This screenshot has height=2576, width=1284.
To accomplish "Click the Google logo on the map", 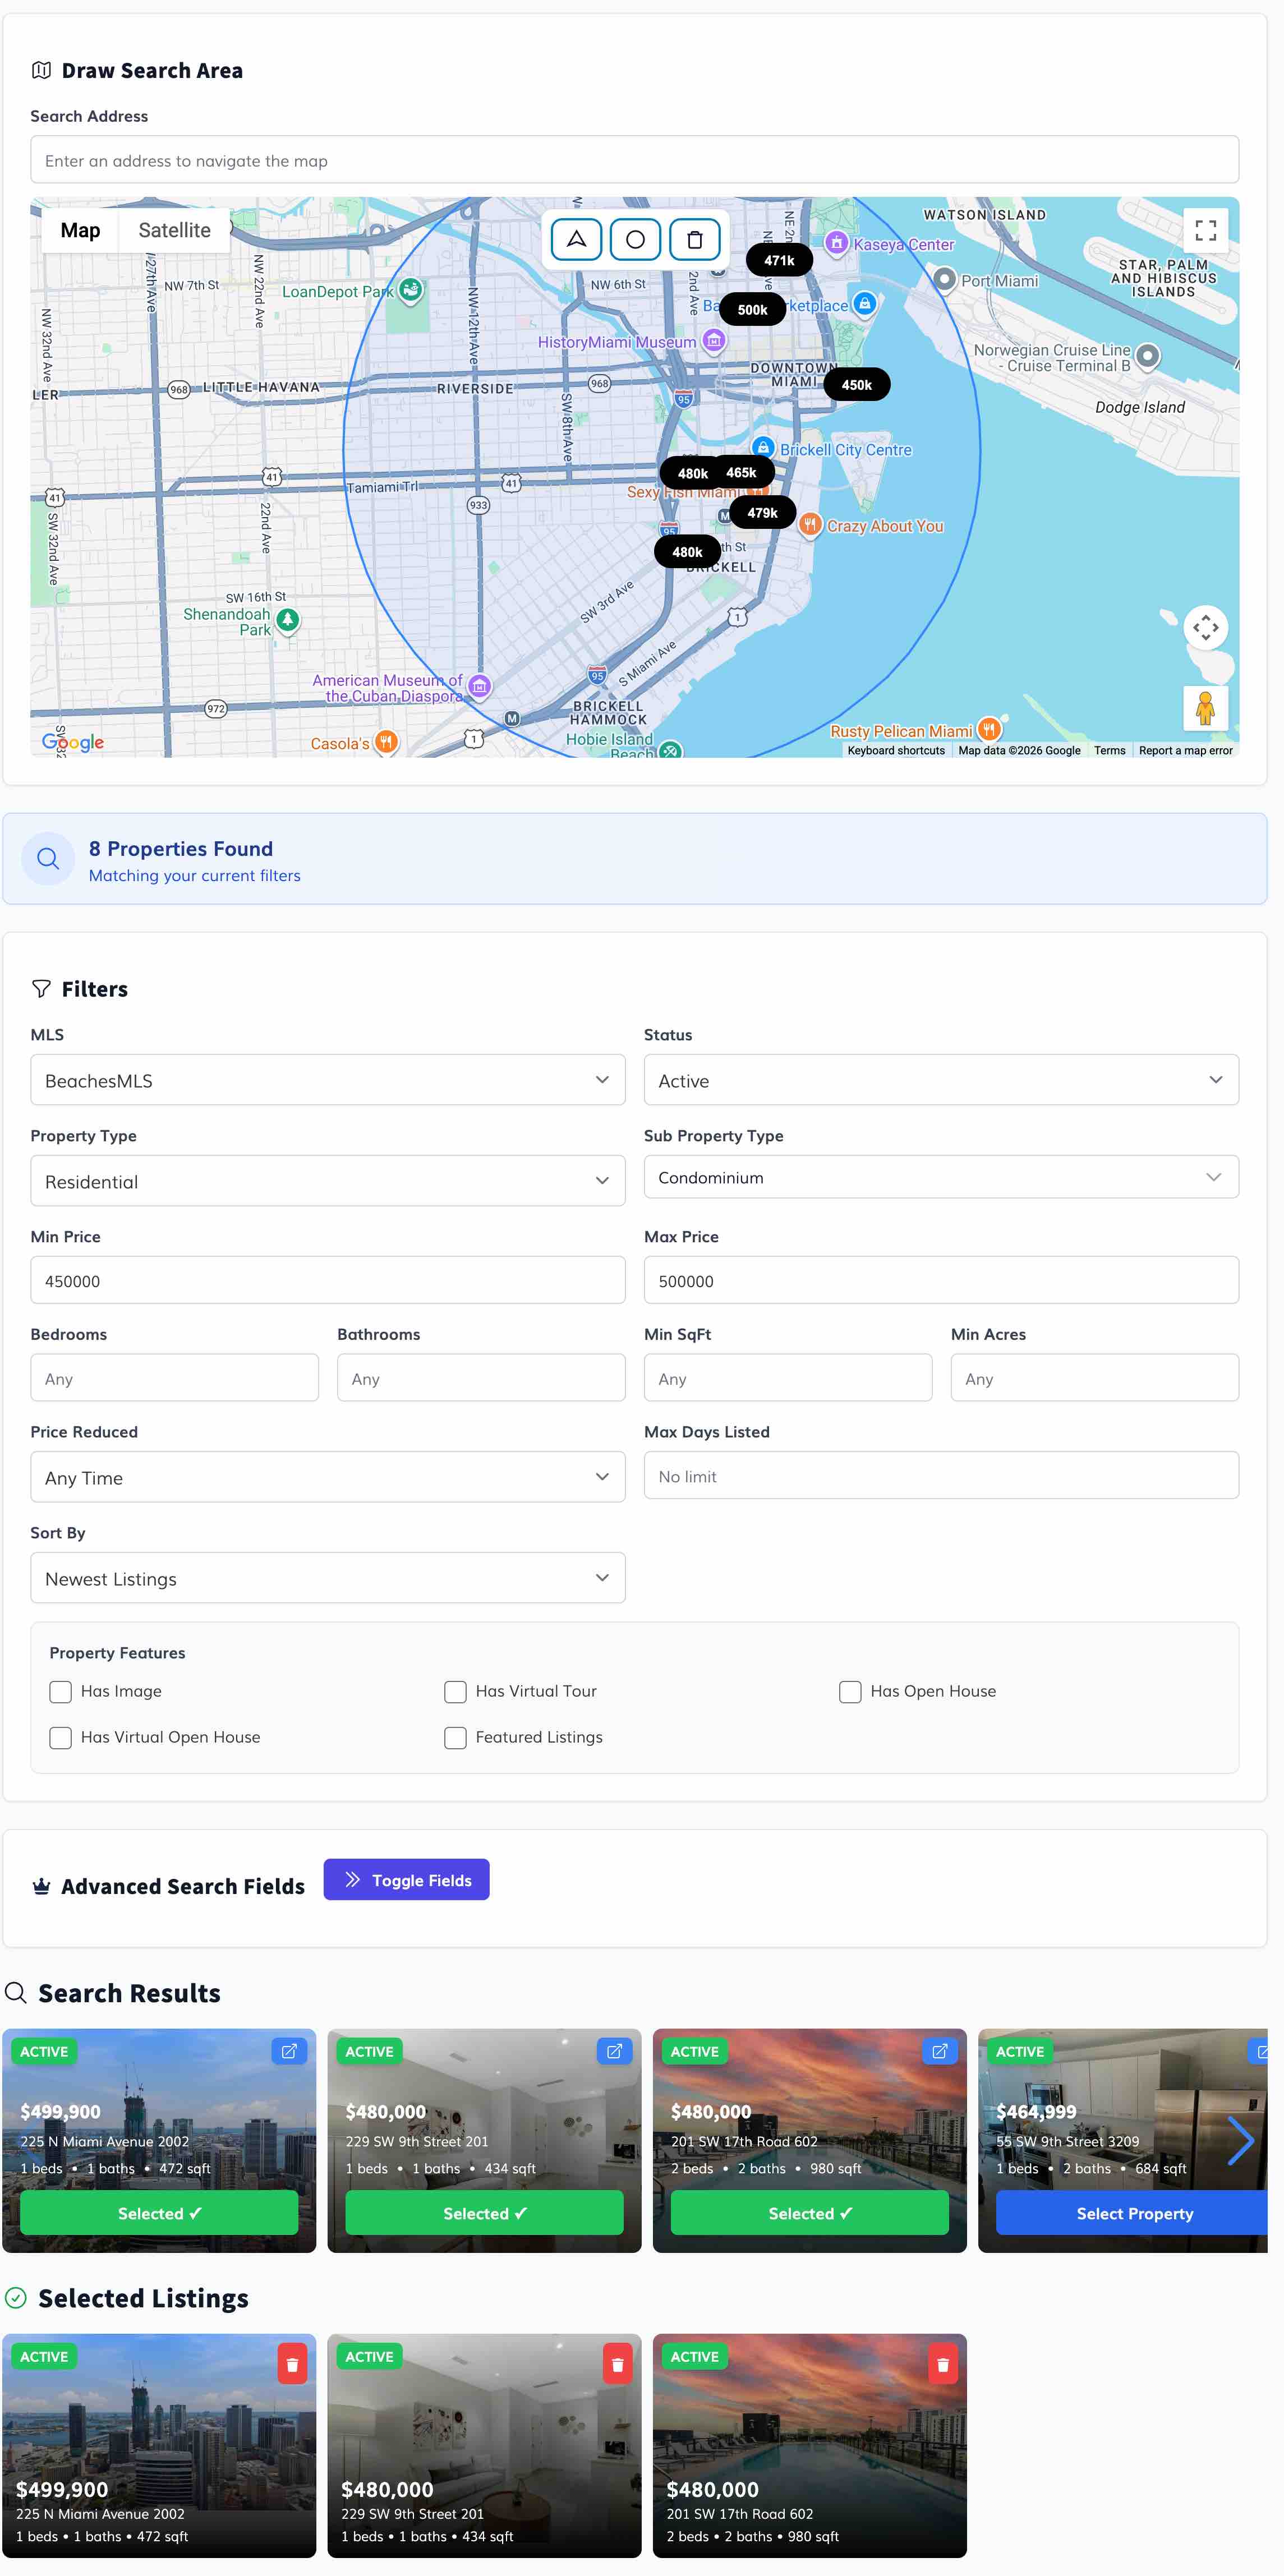I will tap(72, 742).
